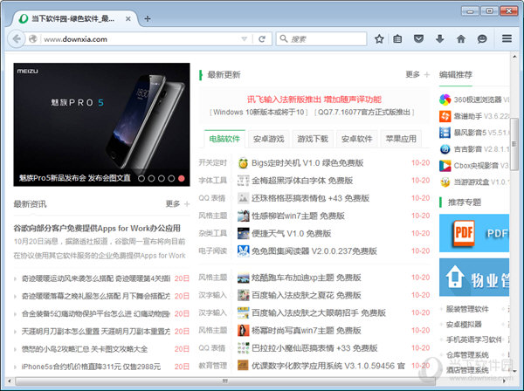Open 谷歌向部分客户免费提供Apps for Work article

pos(97,229)
